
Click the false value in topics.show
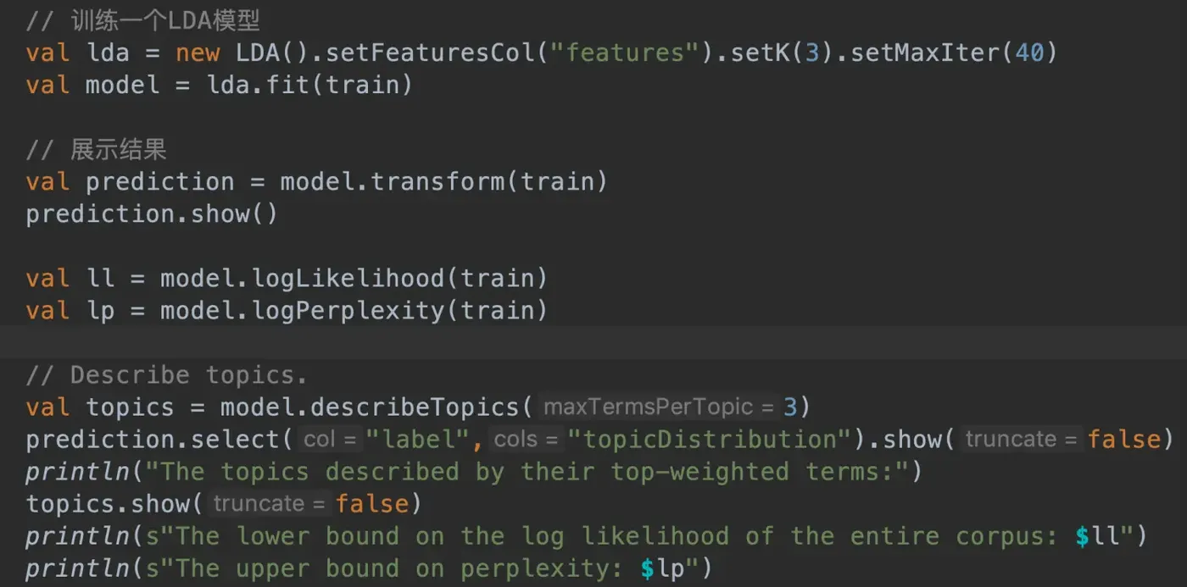373,504
